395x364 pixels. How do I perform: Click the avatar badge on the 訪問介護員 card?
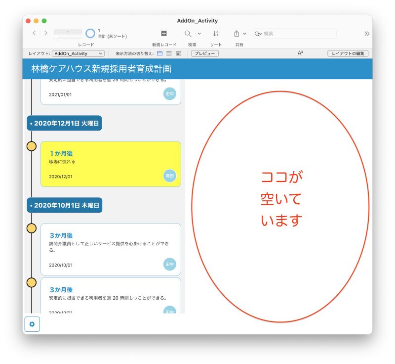coord(169,264)
